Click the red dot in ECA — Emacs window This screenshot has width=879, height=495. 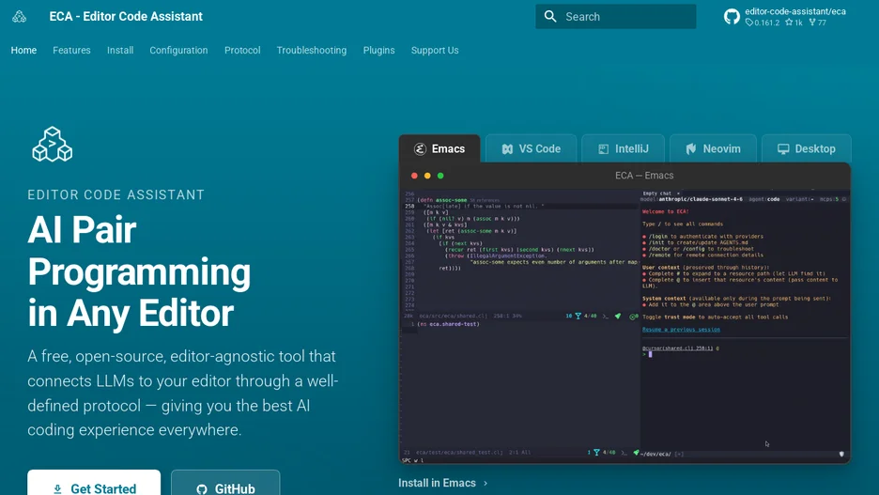[x=414, y=176]
